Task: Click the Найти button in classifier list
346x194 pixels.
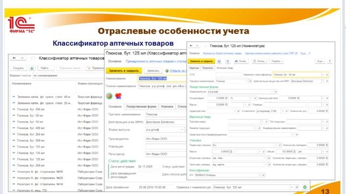Action: (45, 68)
